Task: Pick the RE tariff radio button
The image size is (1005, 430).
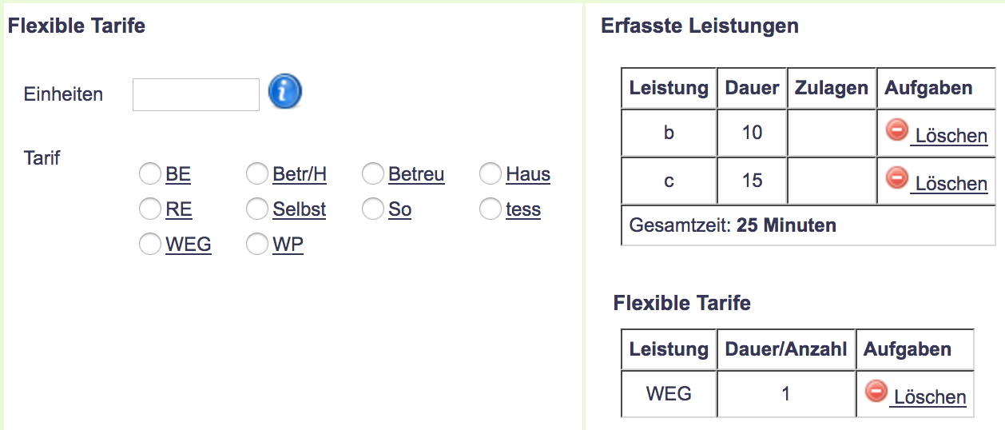Action: pos(150,209)
